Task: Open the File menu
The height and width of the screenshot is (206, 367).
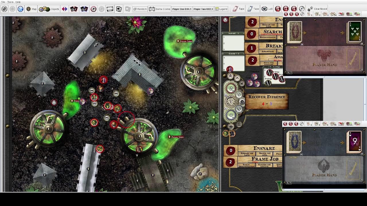Action: click(3, 2)
